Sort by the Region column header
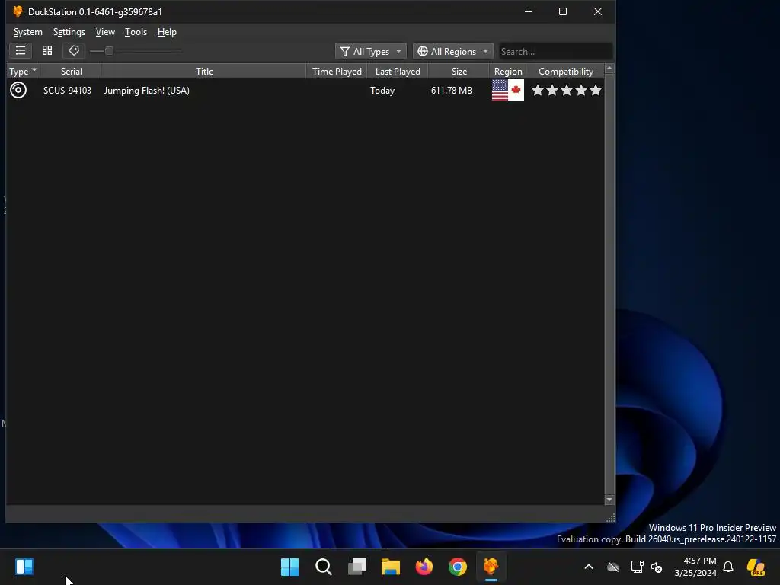This screenshot has width=780, height=585. 508,71
